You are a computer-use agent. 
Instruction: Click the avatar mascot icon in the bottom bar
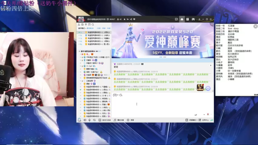click(x=79, y=120)
